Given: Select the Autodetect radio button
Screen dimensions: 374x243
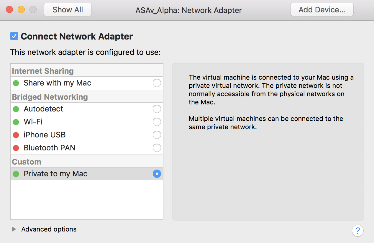Looking at the screenshot, I should pyautogui.click(x=157, y=109).
